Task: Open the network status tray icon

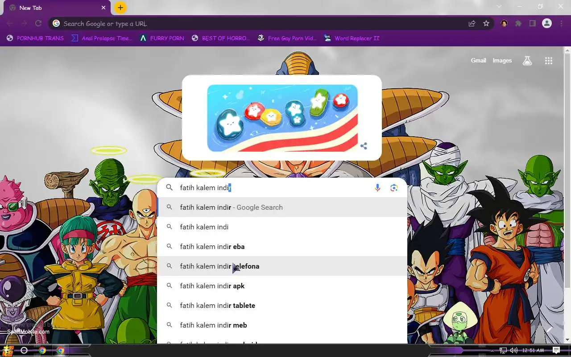Action: pyautogui.click(x=503, y=350)
